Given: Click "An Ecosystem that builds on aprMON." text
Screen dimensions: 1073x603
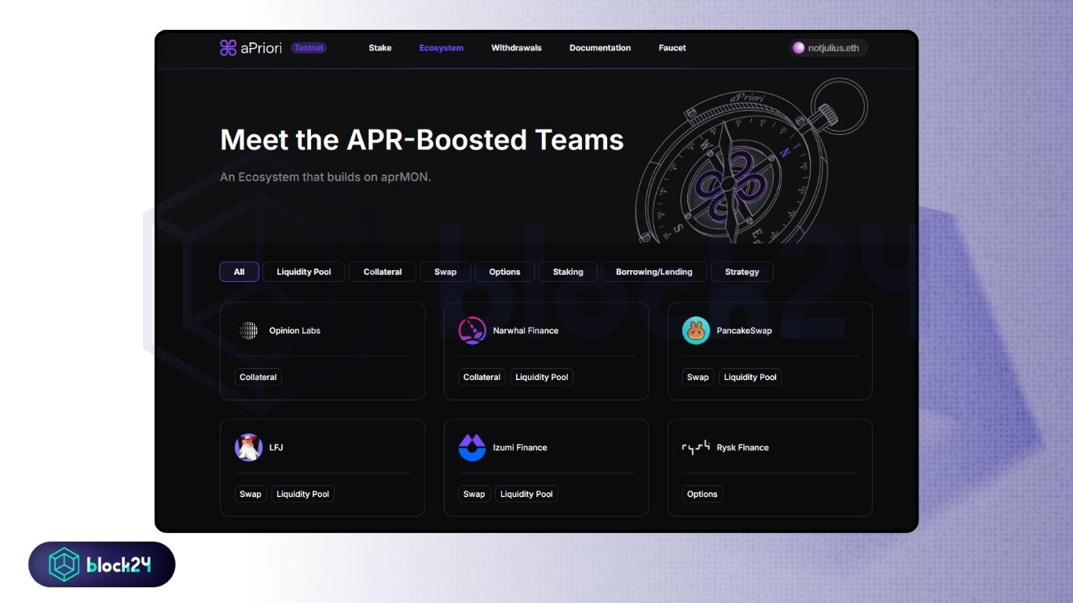Looking at the screenshot, I should pyautogui.click(x=325, y=177).
